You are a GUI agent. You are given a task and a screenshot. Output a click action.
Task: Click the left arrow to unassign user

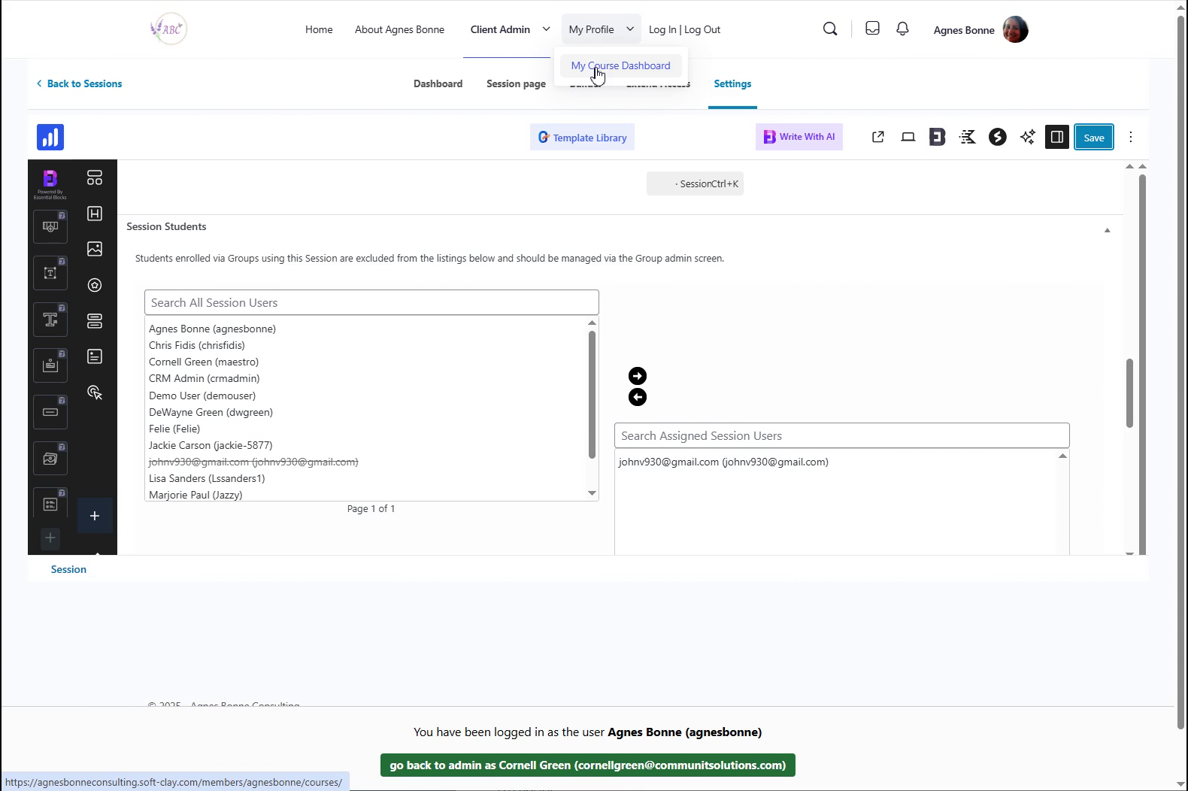pyautogui.click(x=638, y=397)
